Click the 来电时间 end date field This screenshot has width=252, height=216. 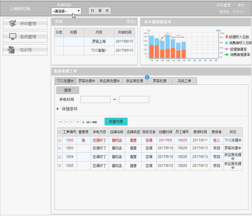pyautogui.click(x=134, y=100)
